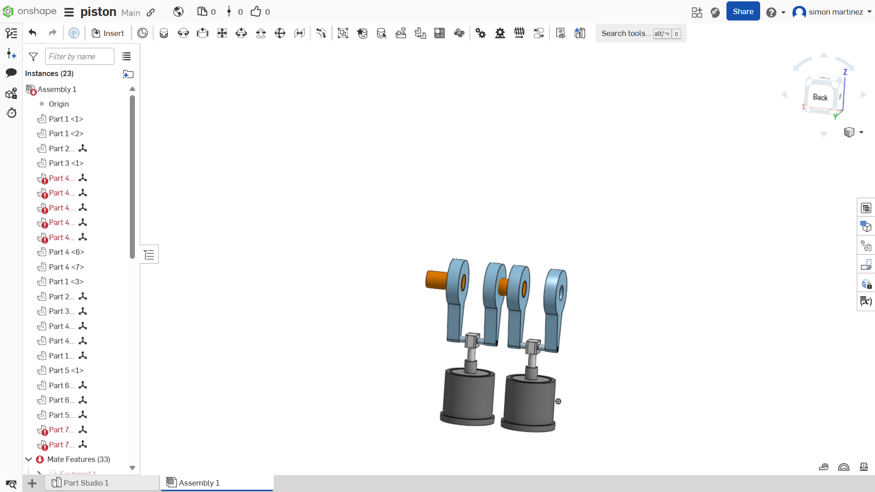Screen dimensions: 875x492
Task: Click the cylinder with cursor icon
Action: point(381,33)
